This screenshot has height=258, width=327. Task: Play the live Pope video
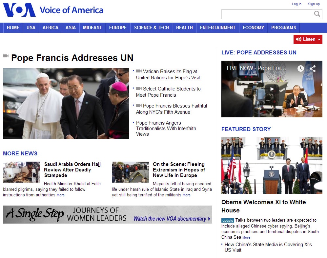coord(272,89)
